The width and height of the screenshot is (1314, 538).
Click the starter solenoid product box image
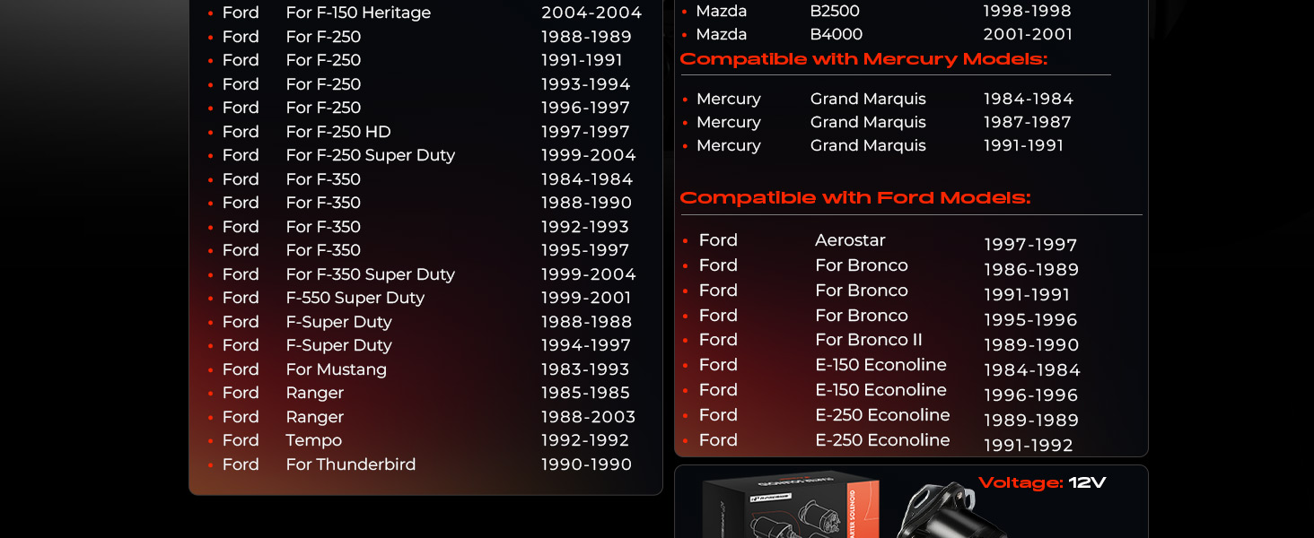[x=790, y=507]
